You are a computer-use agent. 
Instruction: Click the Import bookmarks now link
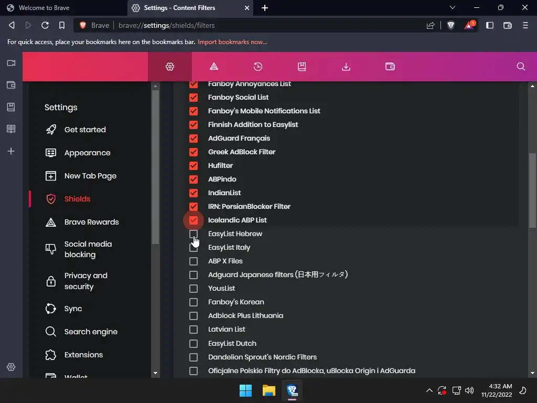click(232, 42)
